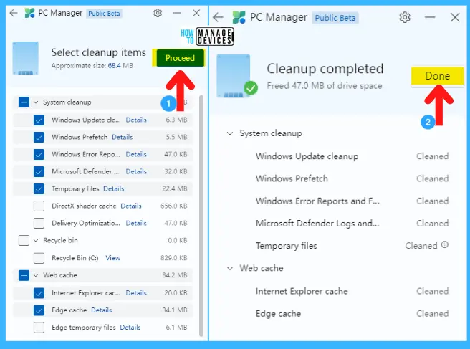Uncheck Edge cache checkbox
The image size is (470, 349).
(39, 310)
